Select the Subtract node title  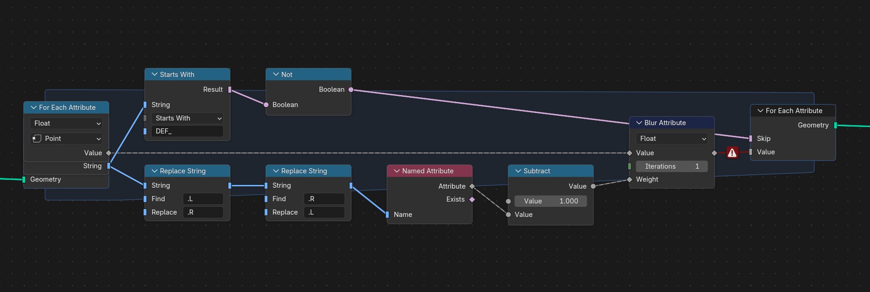[x=537, y=171]
